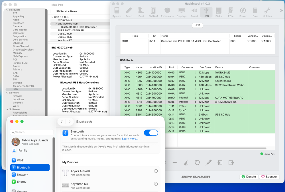
Task: Open Energy in System Settings sidebar
Action: (30, 182)
